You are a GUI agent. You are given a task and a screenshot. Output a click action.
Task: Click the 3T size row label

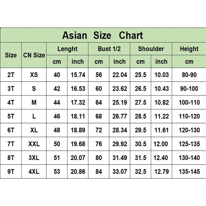click(11, 89)
